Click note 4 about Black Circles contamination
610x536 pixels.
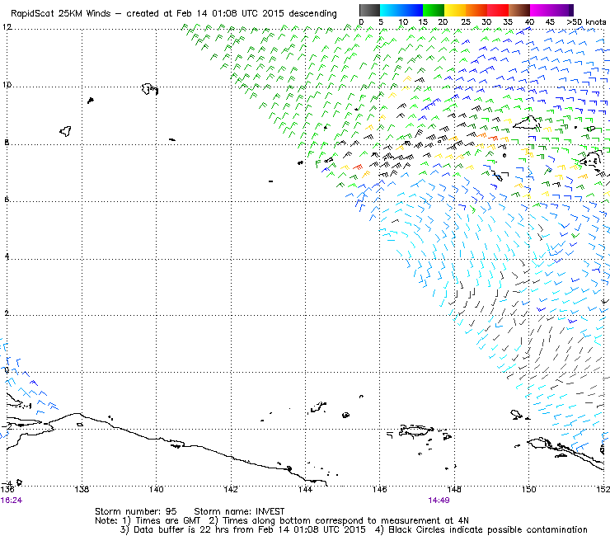tap(481, 530)
